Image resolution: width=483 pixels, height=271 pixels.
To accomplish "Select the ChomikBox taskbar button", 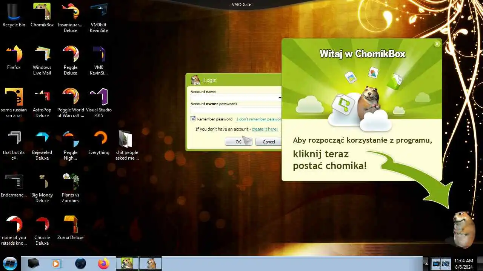I will pos(127,263).
